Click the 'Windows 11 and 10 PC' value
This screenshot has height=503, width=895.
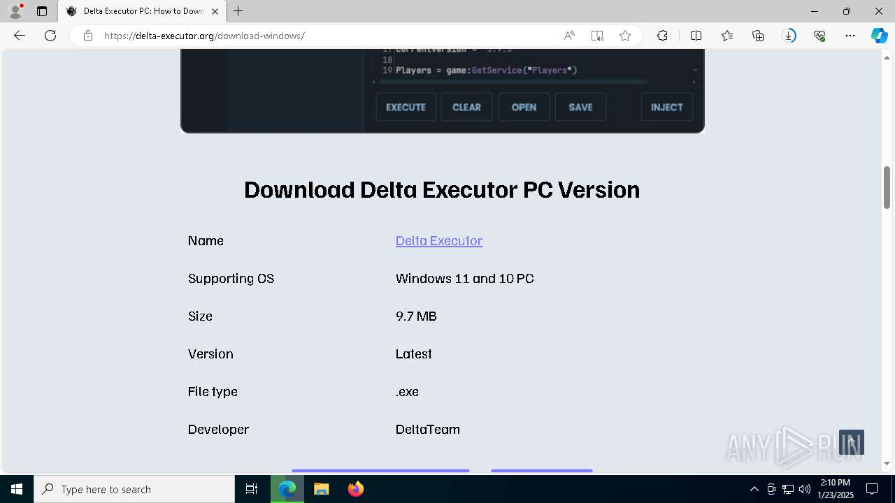click(465, 278)
